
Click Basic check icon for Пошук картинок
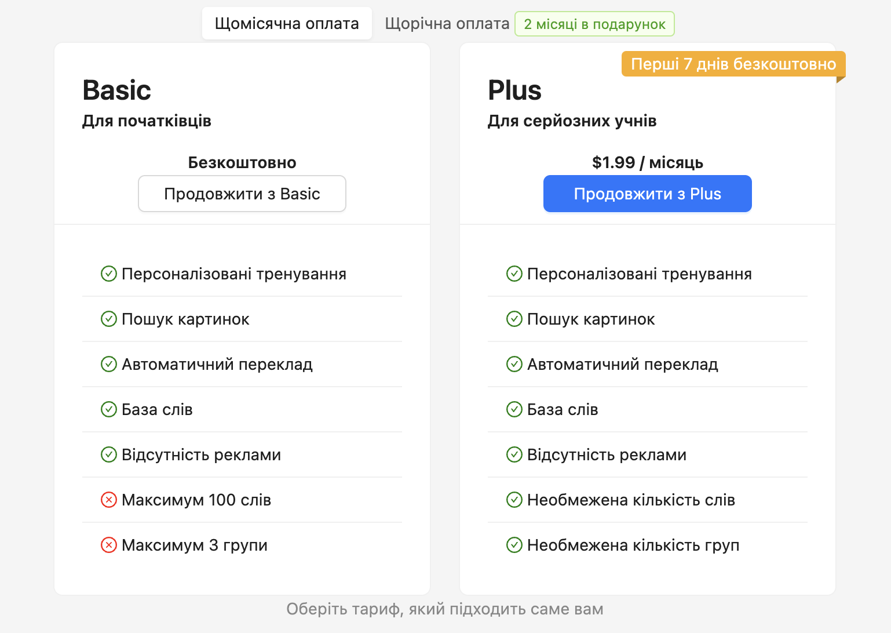109,319
